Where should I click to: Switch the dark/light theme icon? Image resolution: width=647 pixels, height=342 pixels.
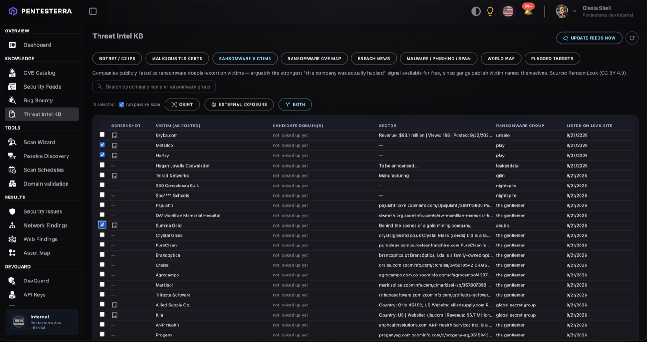[x=476, y=12]
